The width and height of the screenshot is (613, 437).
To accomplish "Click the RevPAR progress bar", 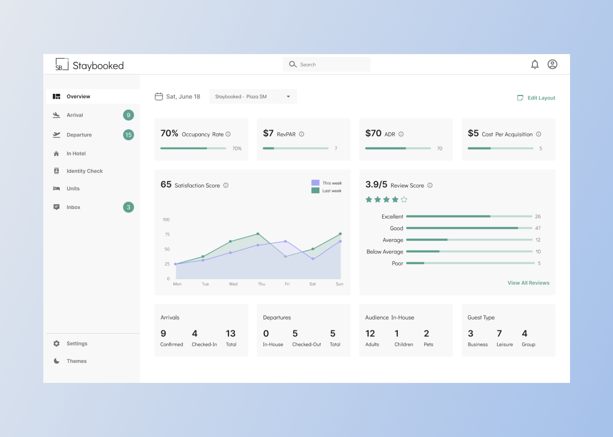I will (x=295, y=148).
